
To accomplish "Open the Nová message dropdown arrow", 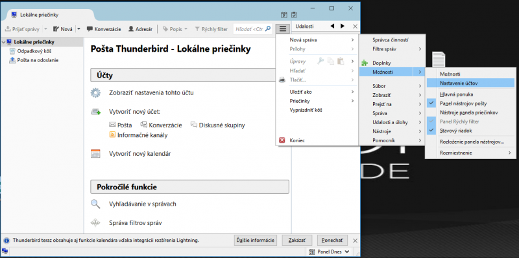I will pos(78,29).
